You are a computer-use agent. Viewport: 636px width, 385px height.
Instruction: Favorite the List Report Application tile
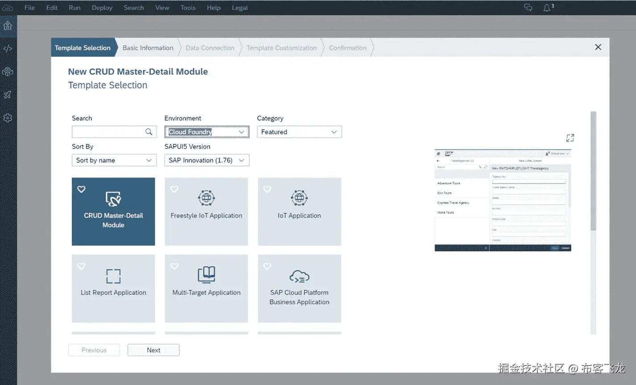click(x=81, y=266)
